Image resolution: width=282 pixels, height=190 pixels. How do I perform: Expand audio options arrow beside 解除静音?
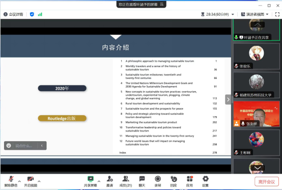19,181
